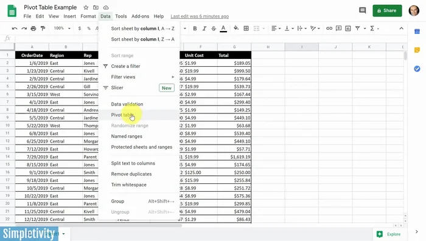Viewport: 426px width, 241px height.
Task: Open comment history icon
Action: tap(363, 10)
